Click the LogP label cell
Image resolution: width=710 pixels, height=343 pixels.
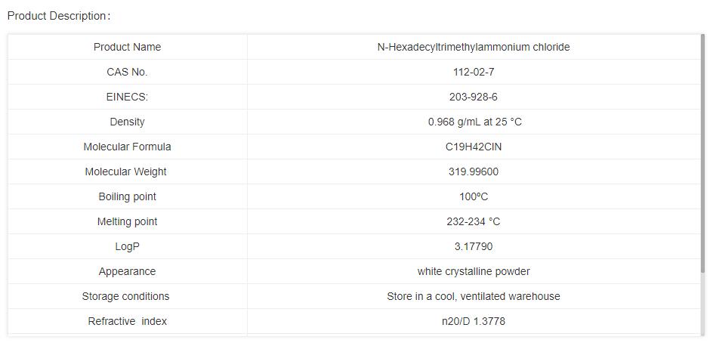[x=127, y=246]
